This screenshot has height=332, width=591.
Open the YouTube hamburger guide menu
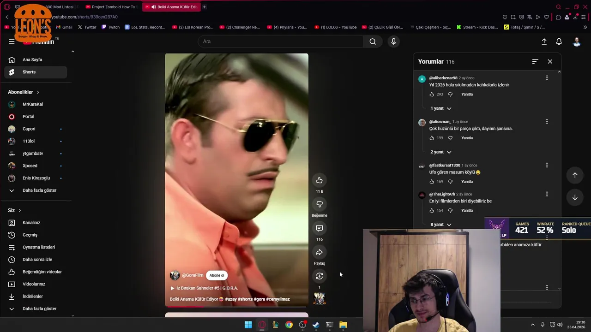[12, 41]
